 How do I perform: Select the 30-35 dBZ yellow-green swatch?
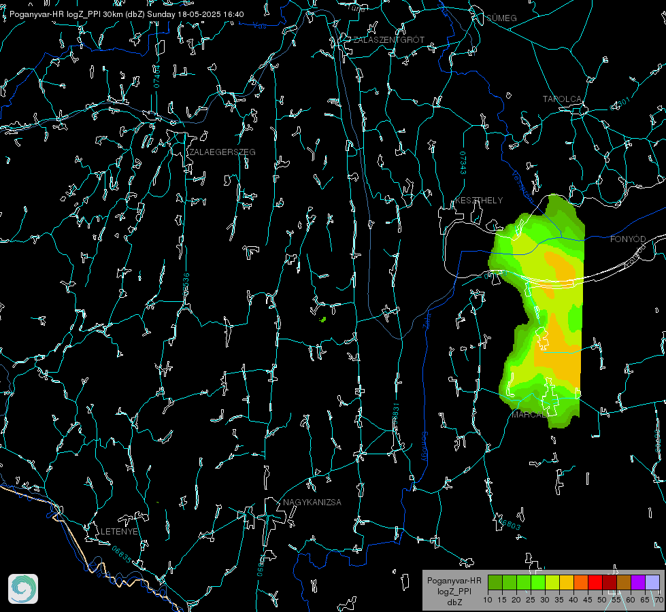tap(552, 582)
